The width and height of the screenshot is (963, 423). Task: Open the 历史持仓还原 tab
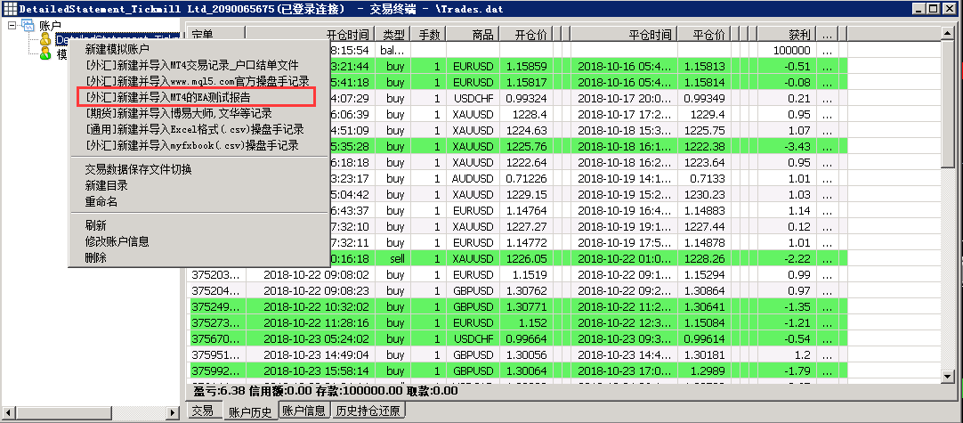368,411
